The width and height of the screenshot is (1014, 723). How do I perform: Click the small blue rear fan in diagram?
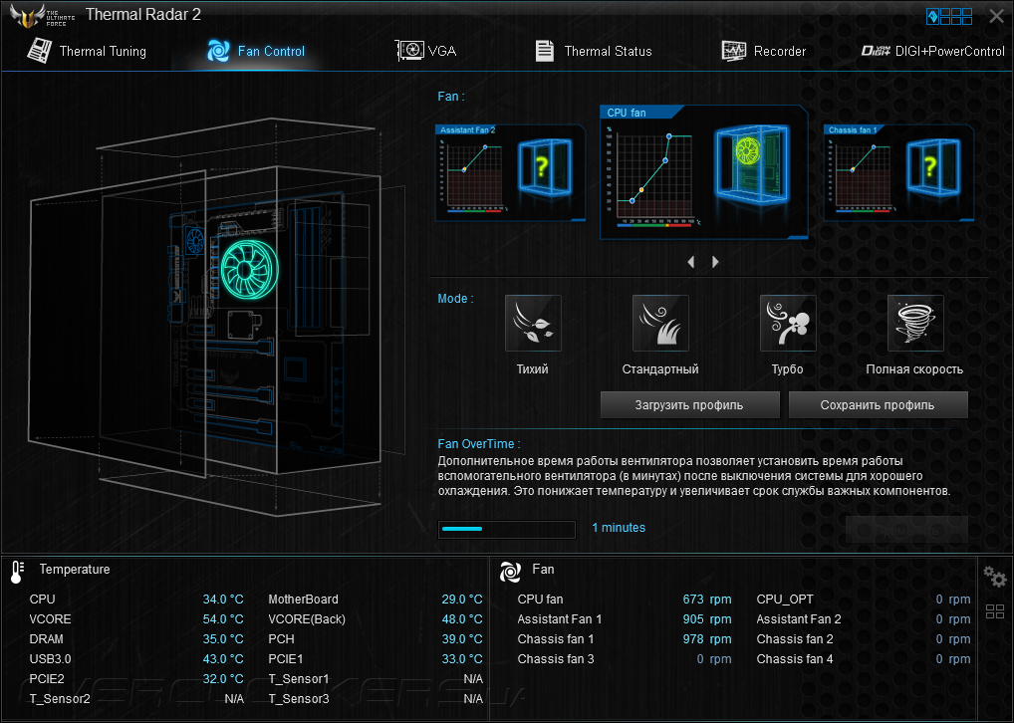pyautogui.click(x=194, y=241)
